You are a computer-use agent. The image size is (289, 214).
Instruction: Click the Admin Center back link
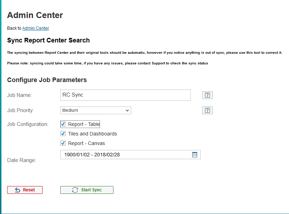click(35, 28)
